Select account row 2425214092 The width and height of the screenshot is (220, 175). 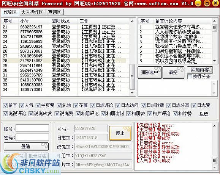(64, 61)
